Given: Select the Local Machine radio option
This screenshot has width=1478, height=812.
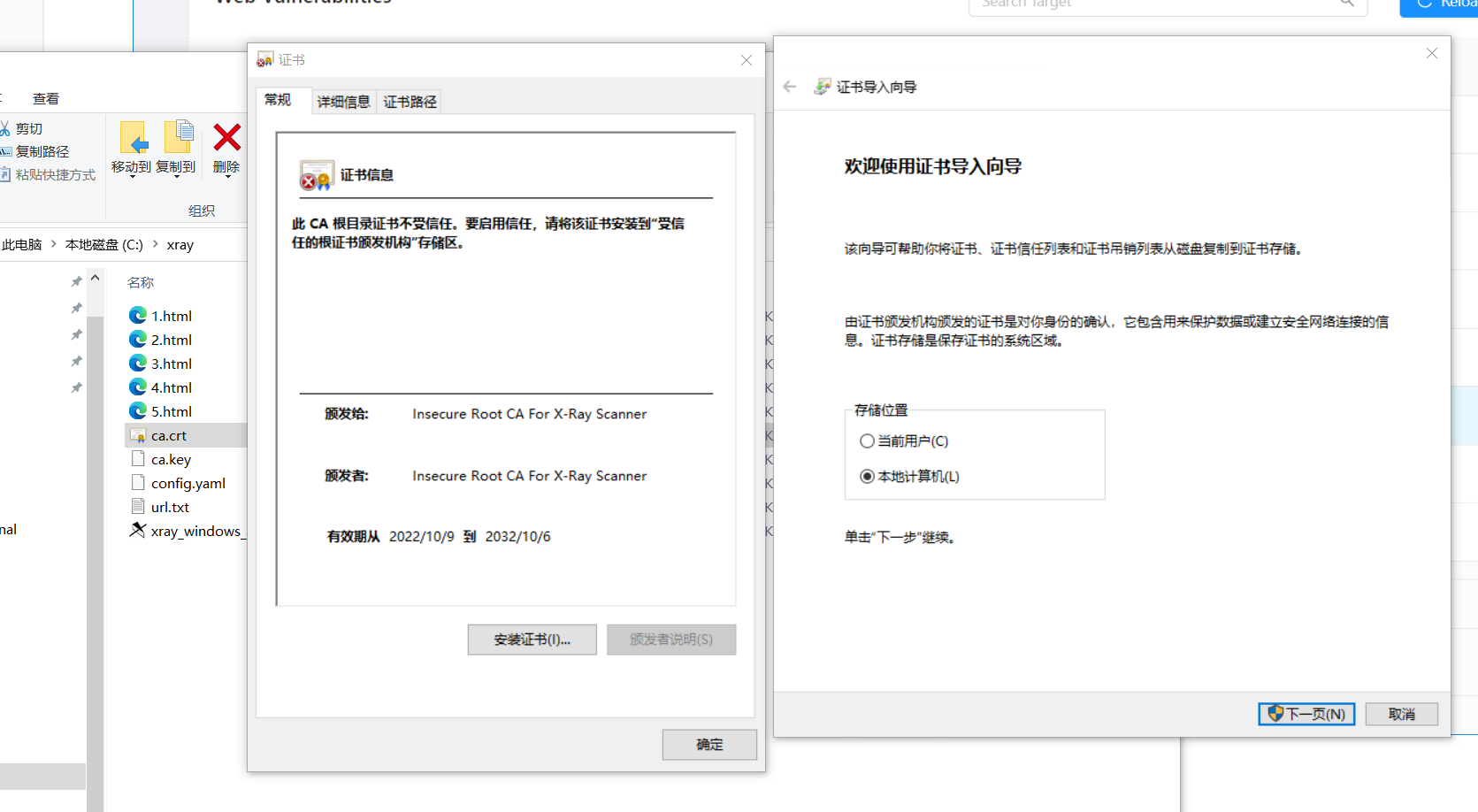Looking at the screenshot, I should coord(867,476).
